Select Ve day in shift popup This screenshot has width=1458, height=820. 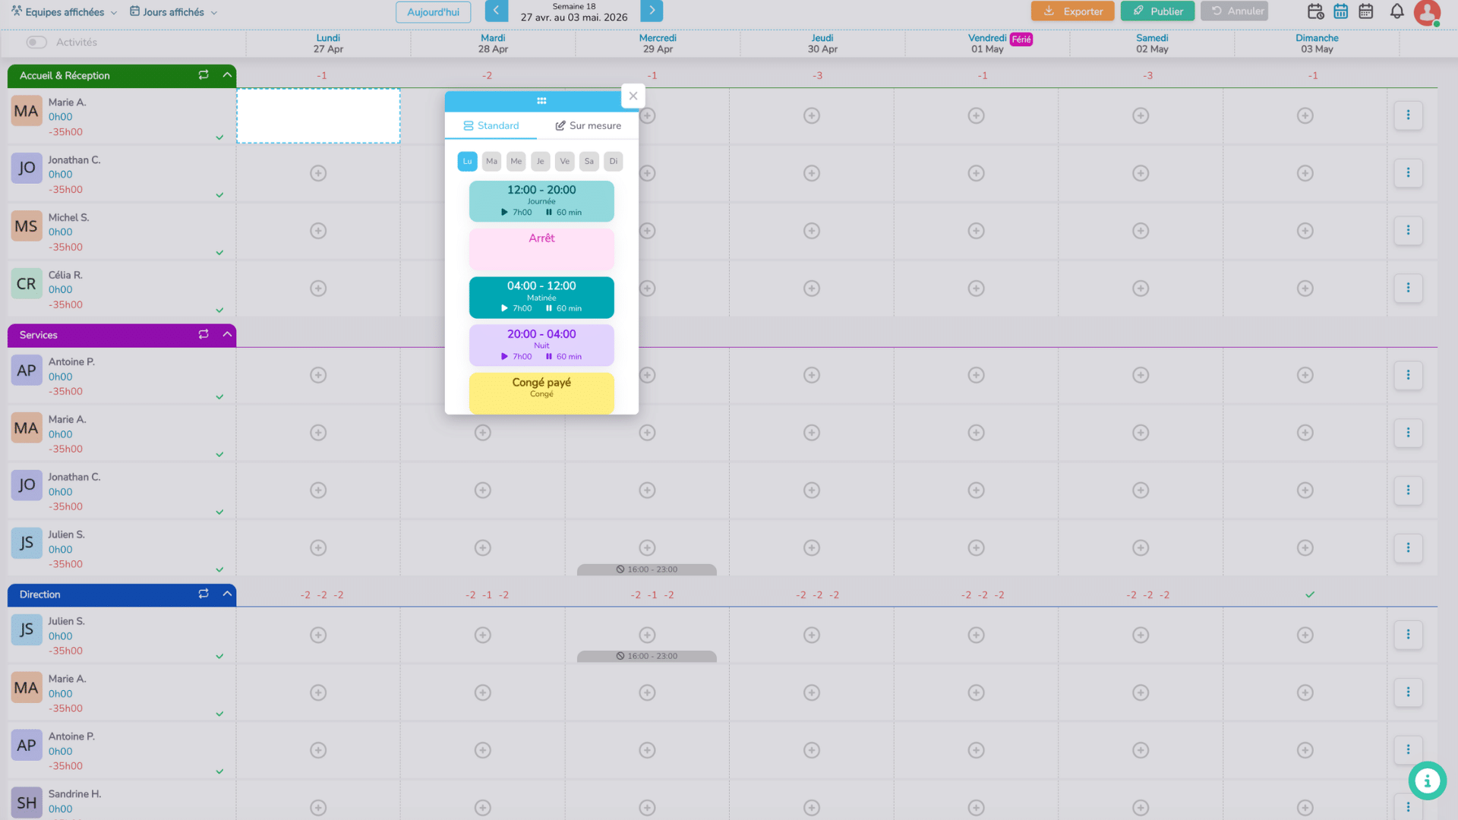pyautogui.click(x=564, y=161)
